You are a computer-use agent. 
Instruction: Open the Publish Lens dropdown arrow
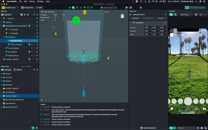click(18, 8)
